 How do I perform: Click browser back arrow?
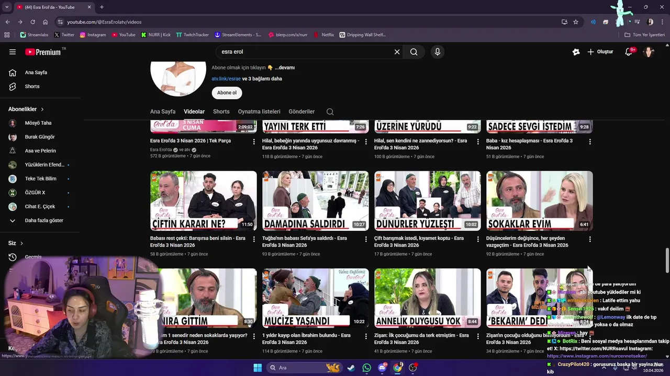[x=7, y=22]
